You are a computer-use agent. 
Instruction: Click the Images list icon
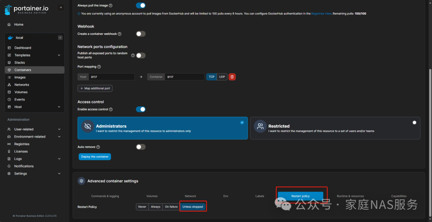9,77
